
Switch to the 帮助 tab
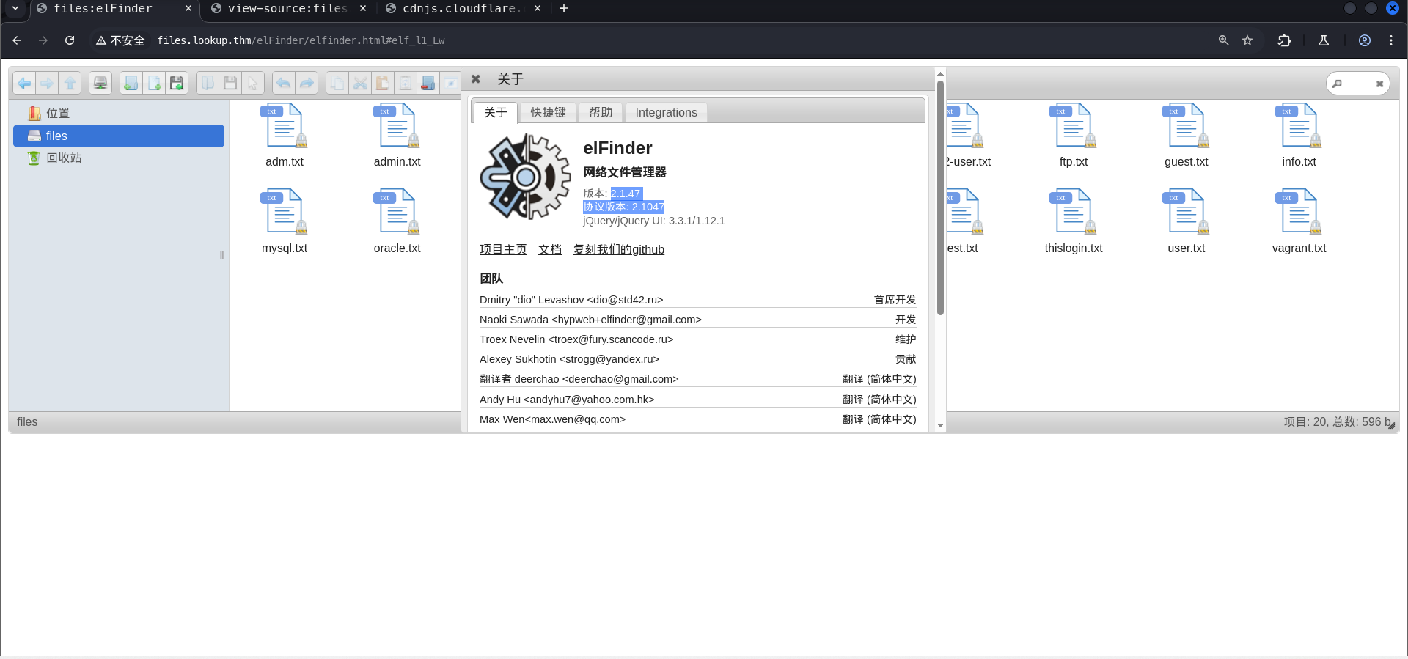coord(601,112)
